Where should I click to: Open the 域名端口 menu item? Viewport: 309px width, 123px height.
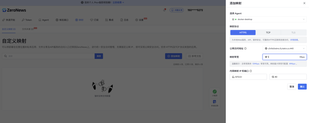pos(62,20)
